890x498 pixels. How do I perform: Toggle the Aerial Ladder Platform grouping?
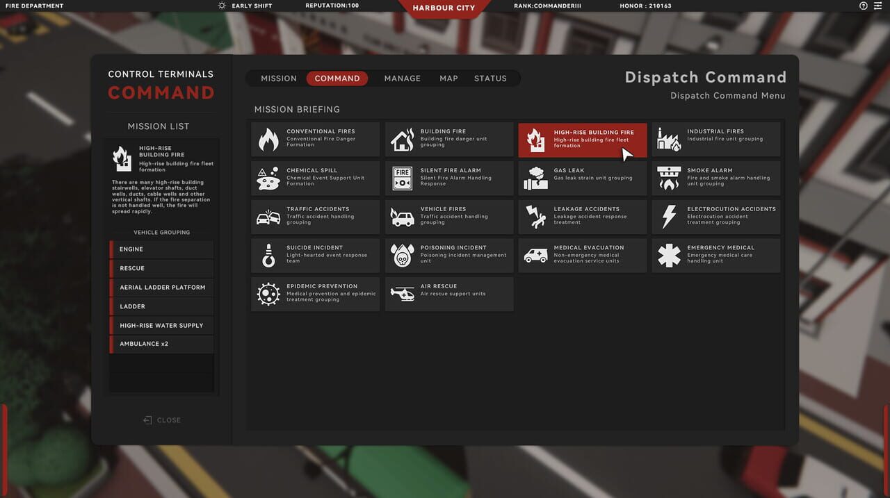tap(161, 287)
